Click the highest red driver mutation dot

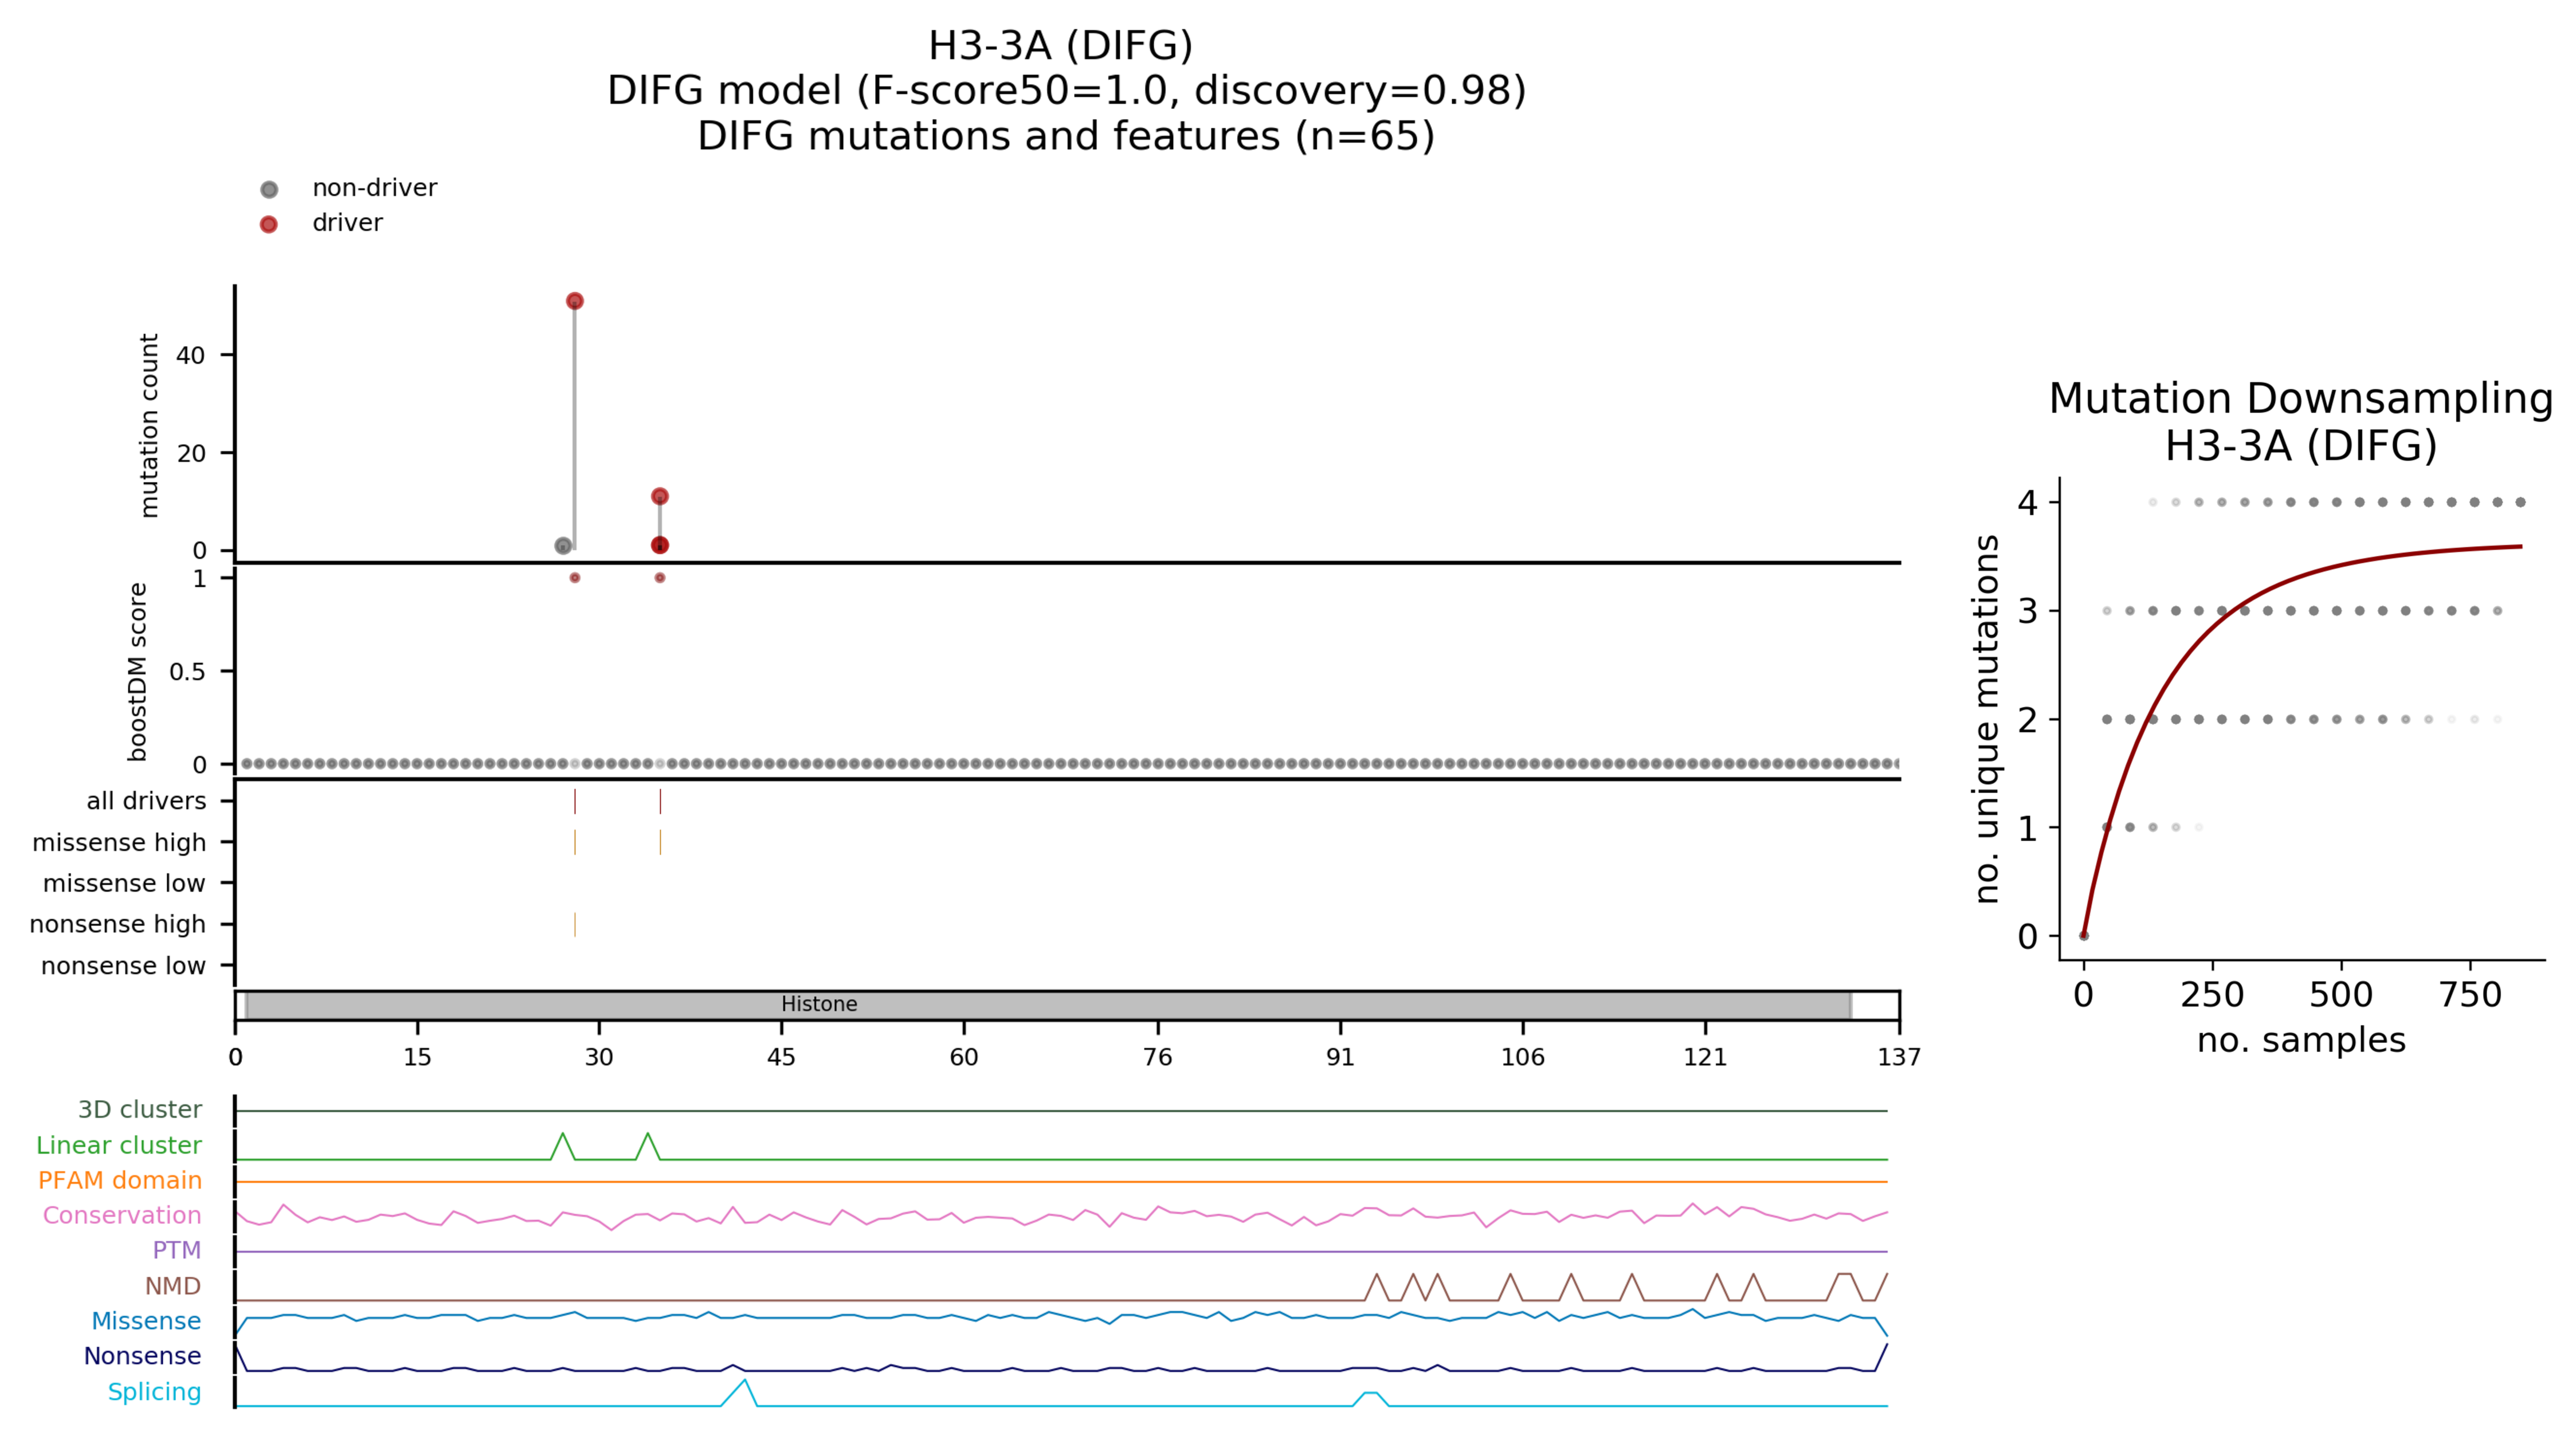574,301
